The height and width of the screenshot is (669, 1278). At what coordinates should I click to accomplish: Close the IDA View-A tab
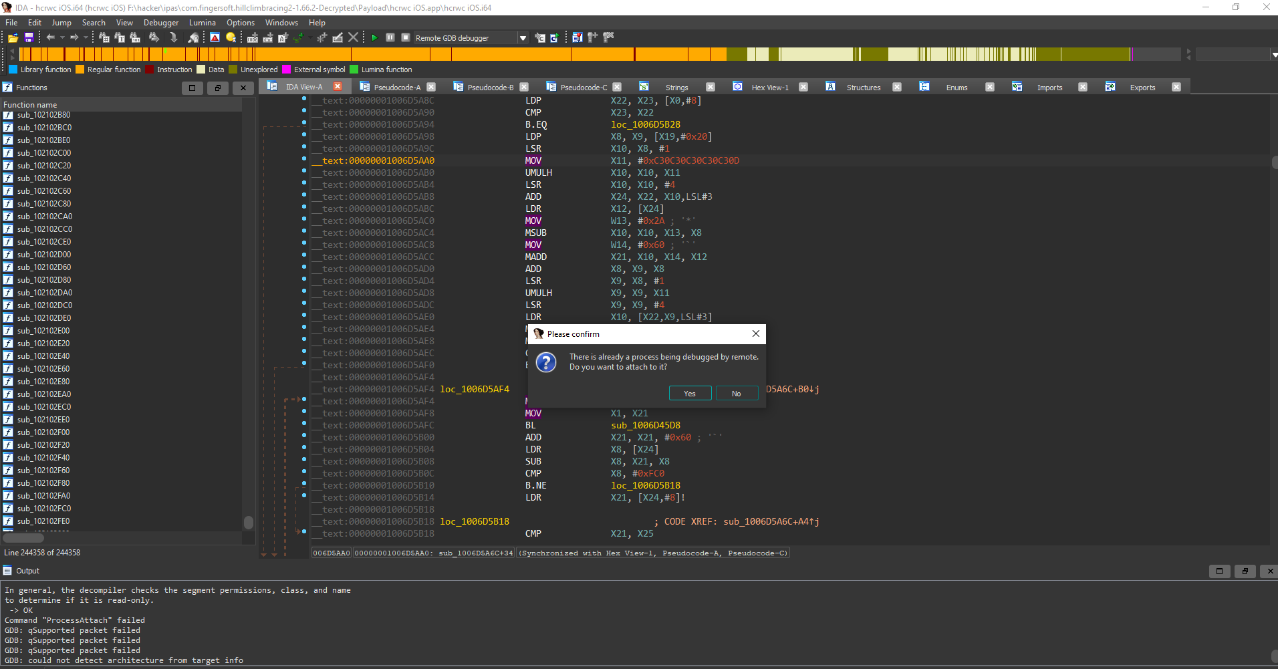point(338,87)
